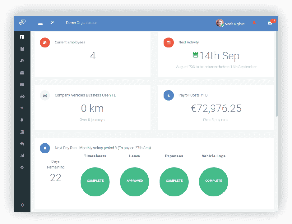Click Mark Ogilvie's profile picture
The height and width of the screenshot is (224, 292).
219,23
